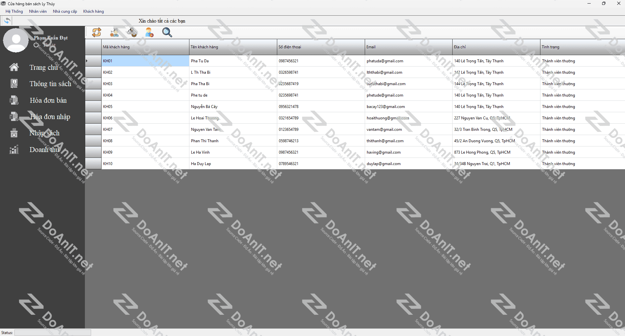Image resolution: width=625 pixels, height=336 pixels.
Task: Click the delete customer icon with minus
Action: (x=150, y=32)
